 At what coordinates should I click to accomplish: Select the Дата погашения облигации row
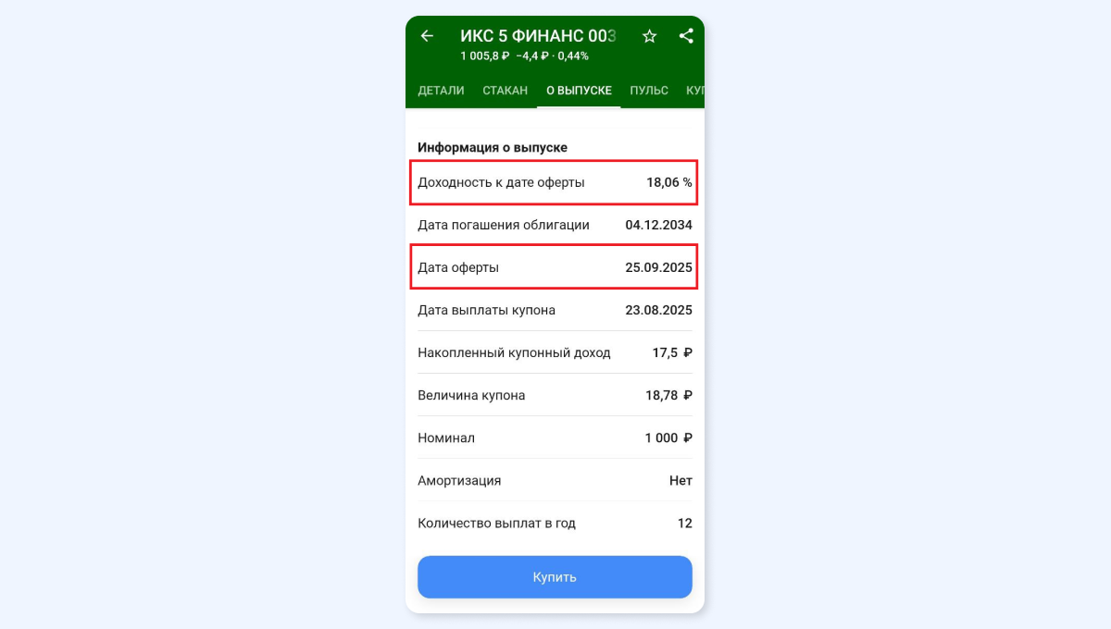tap(555, 225)
